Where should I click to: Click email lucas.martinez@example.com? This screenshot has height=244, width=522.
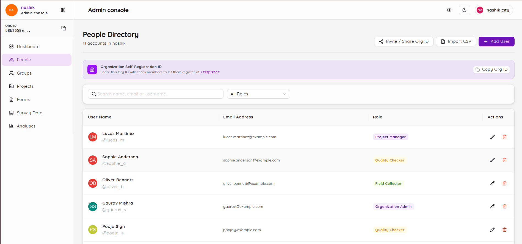[x=250, y=137]
